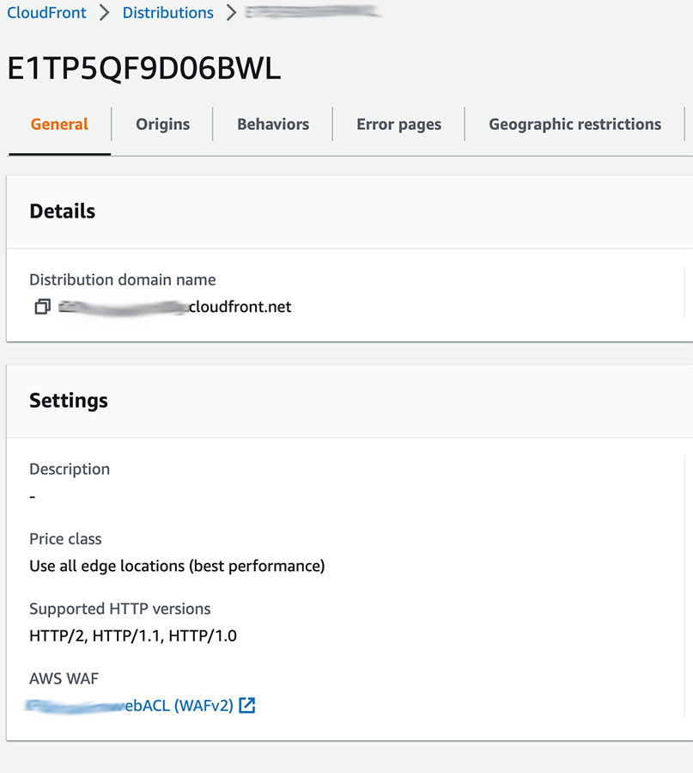Click the blurred distribution breadcrumb entry
The height and width of the screenshot is (773, 693).
[312, 13]
